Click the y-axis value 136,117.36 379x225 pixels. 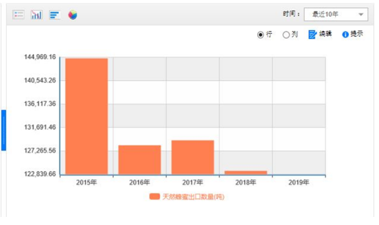tap(40, 104)
